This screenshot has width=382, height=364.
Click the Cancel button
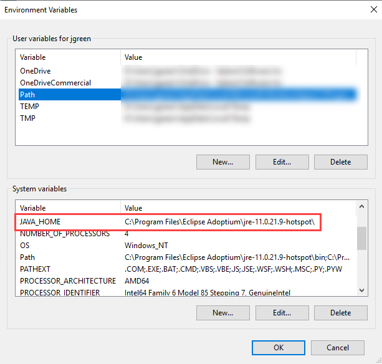(337, 348)
